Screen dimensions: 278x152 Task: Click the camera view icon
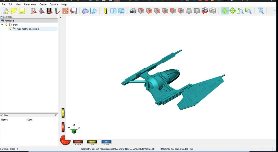133,11
